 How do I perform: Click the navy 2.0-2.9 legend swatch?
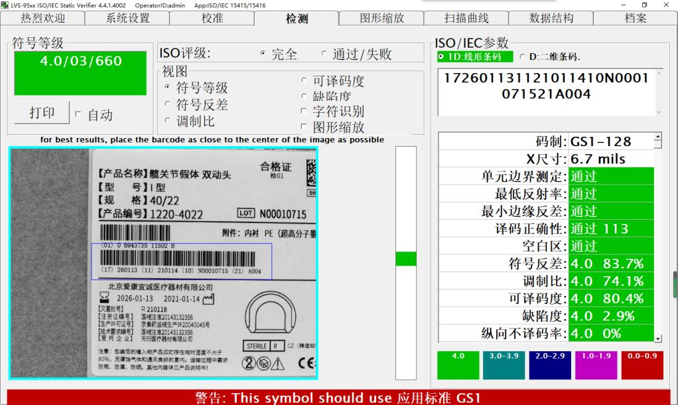pyautogui.click(x=550, y=365)
